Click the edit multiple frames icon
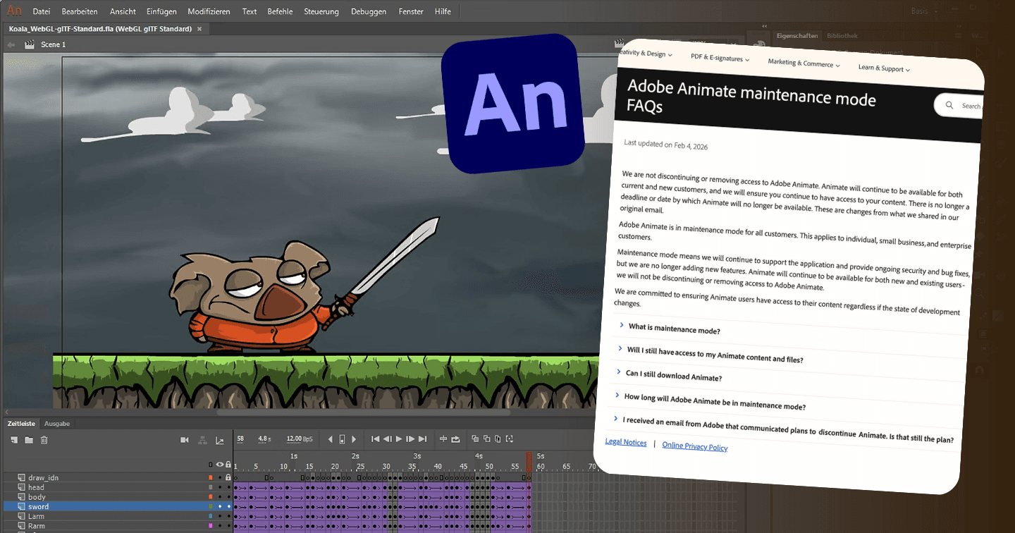This screenshot has height=533, width=1015. (x=498, y=439)
